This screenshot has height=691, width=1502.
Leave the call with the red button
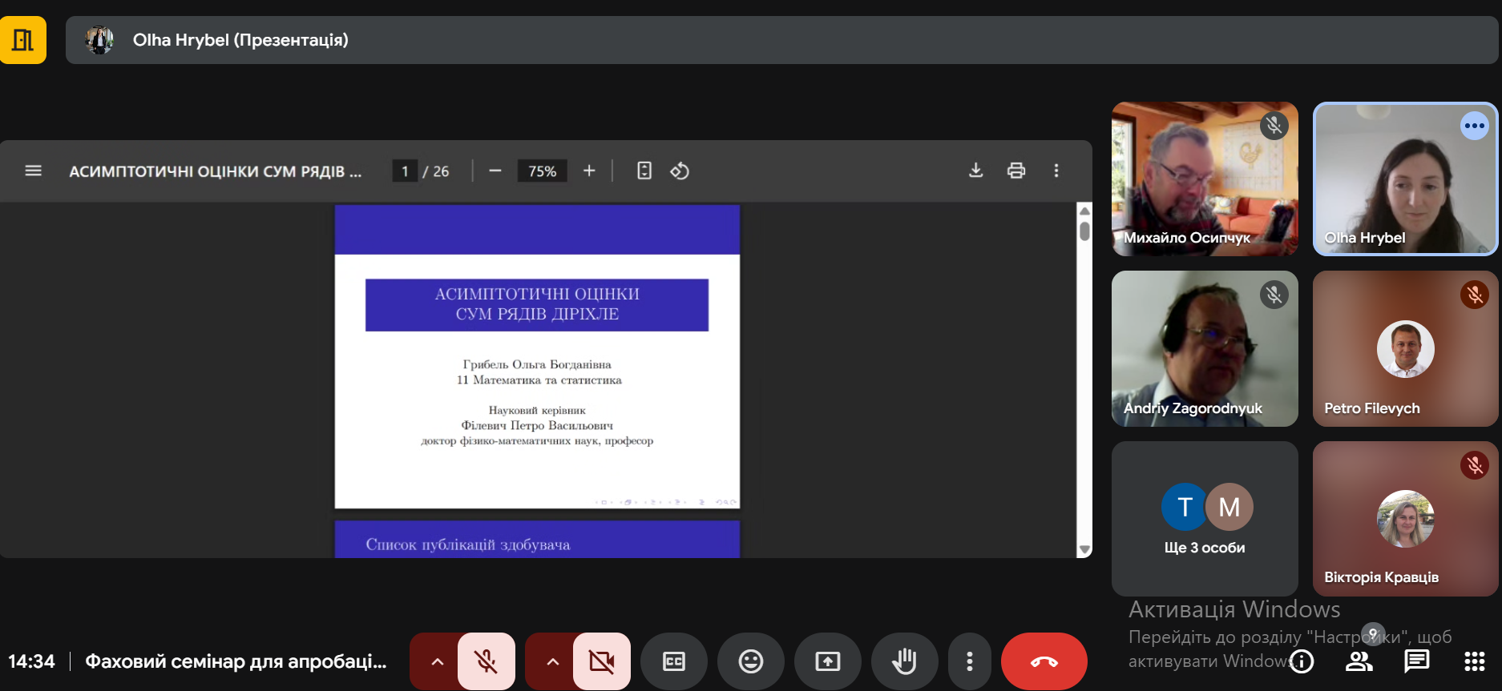(x=1044, y=661)
